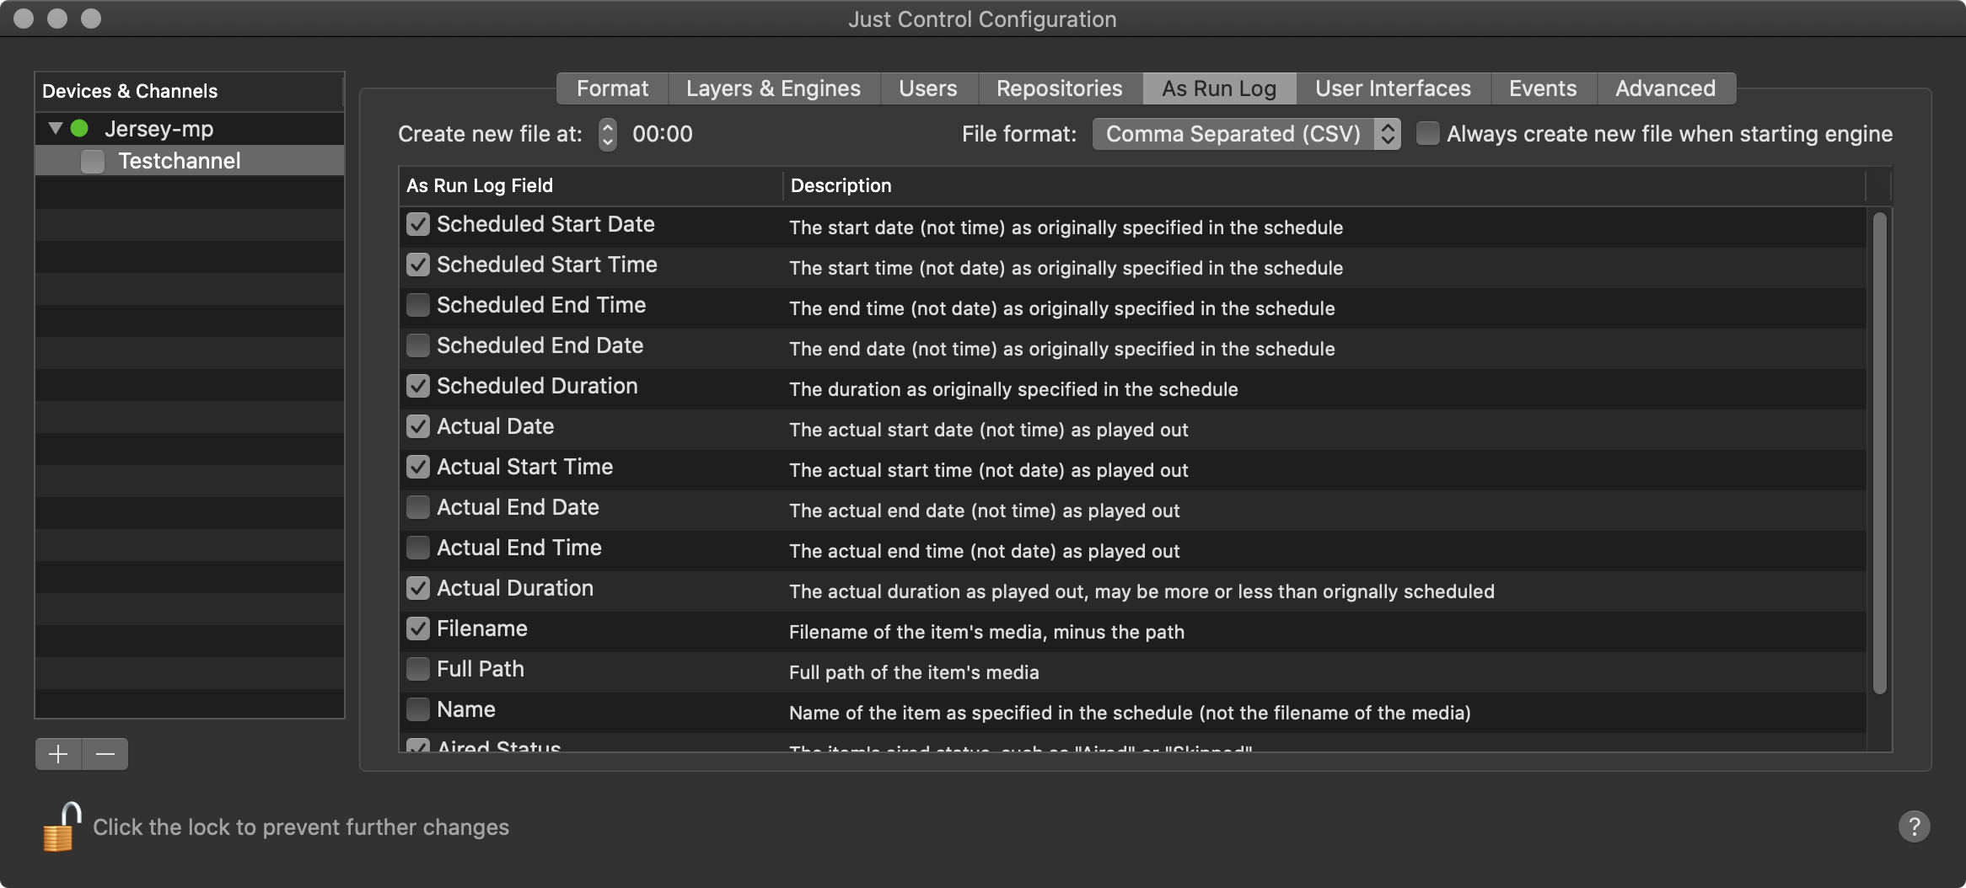The width and height of the screenshot is (1966, 888).
Task: Select the Testchannel row
Action: pyautogui.click(x=190, y=161)
